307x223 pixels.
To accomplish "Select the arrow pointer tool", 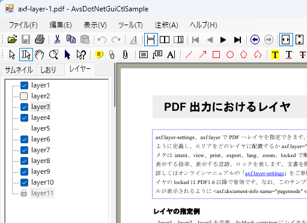I will click(x=12, y=55).
